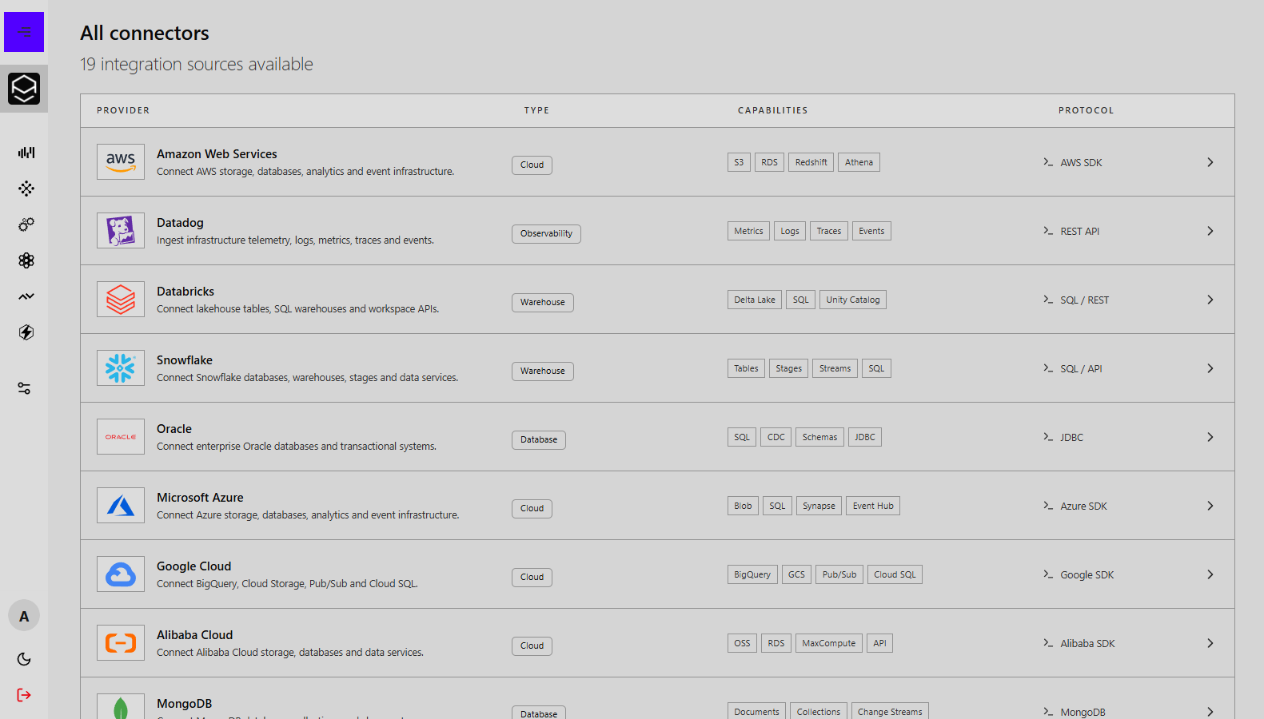Toggle dark mode with moon icon
This screenshot has width=1264, height=719.
tap(24, 659)
